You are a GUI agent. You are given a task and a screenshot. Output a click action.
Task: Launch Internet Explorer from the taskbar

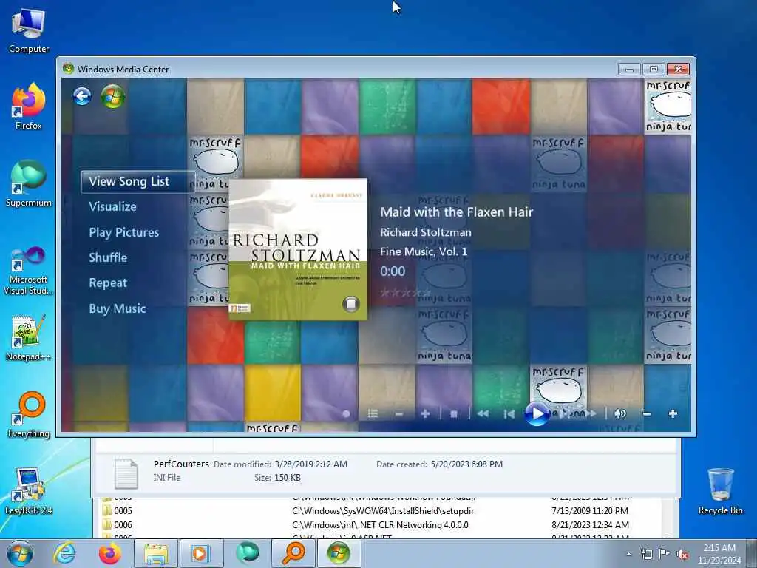coord(64,553)
